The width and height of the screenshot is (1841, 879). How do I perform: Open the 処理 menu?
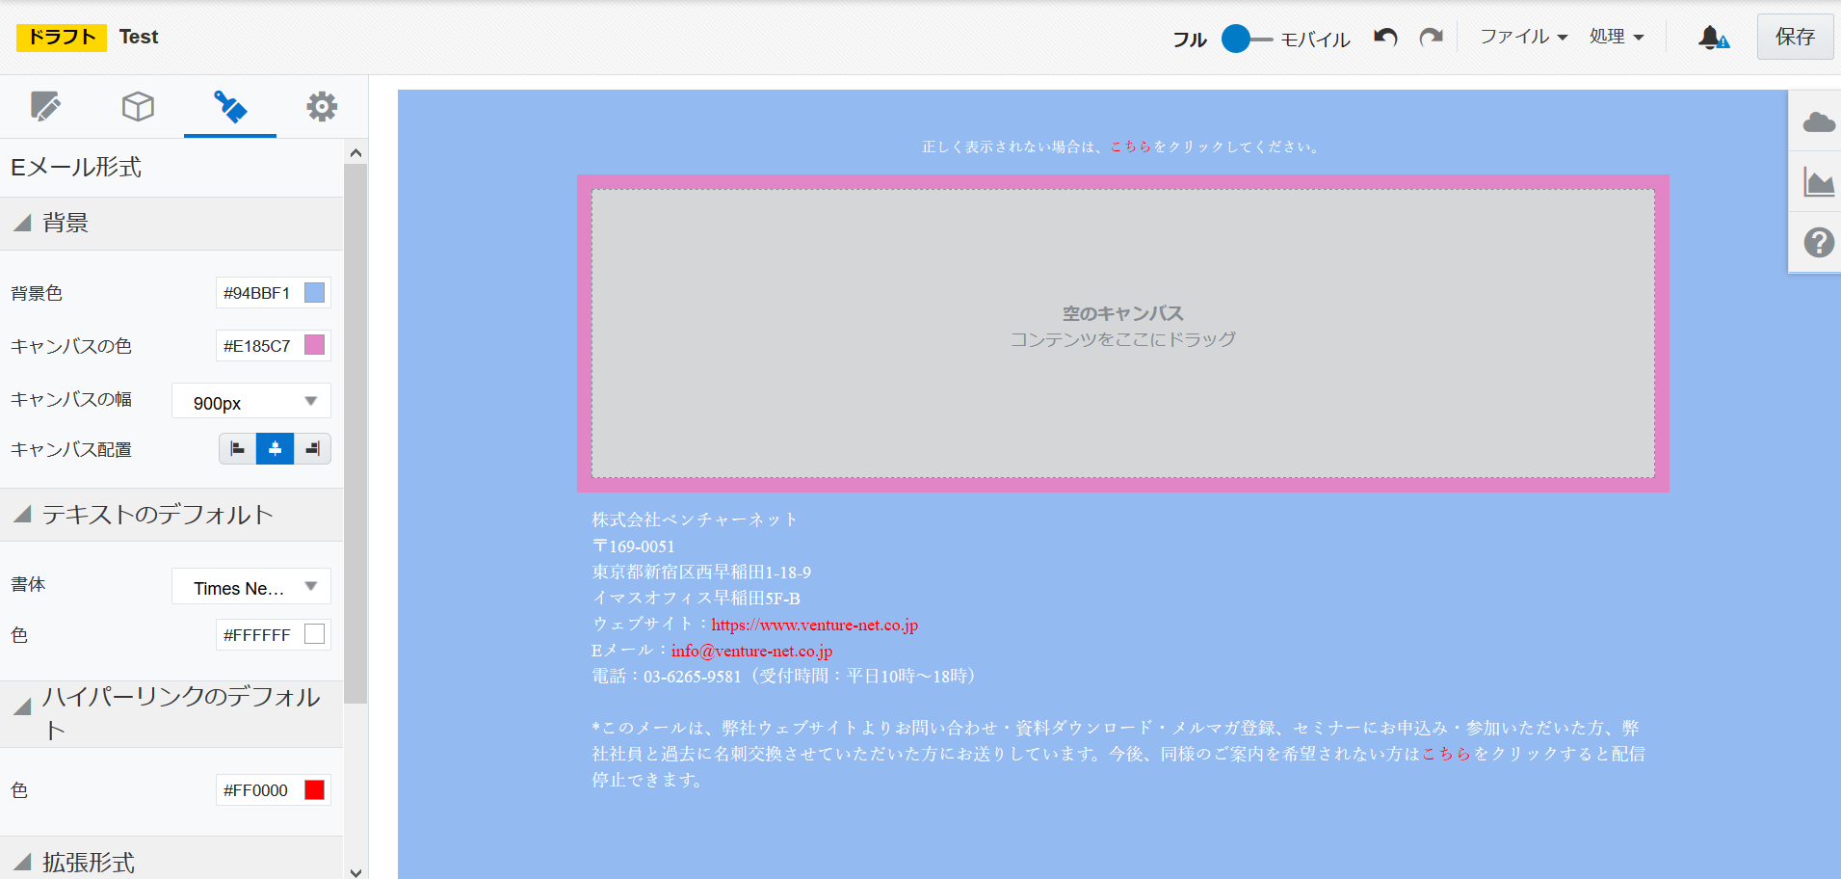(1616, 37)
